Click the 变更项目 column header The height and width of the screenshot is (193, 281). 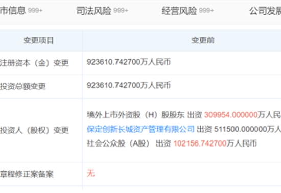[x=38, y=40]
